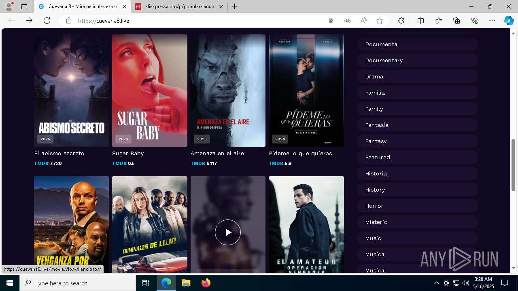518x291 pixels.
Task: Close the Cuevana 8 tab
Action: (x=124, y=6)
